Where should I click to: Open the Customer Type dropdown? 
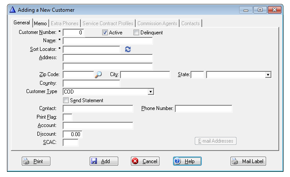tap(150, 92)
